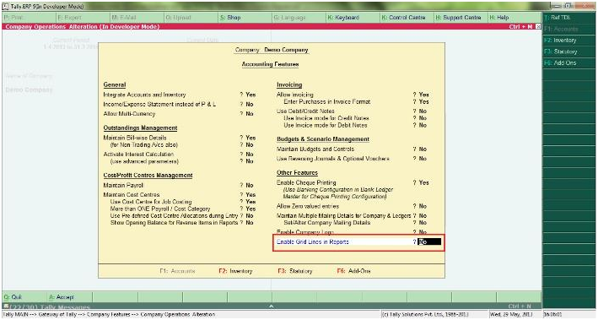Toggle Maintain Payroll No value

(x=250, y=185)
